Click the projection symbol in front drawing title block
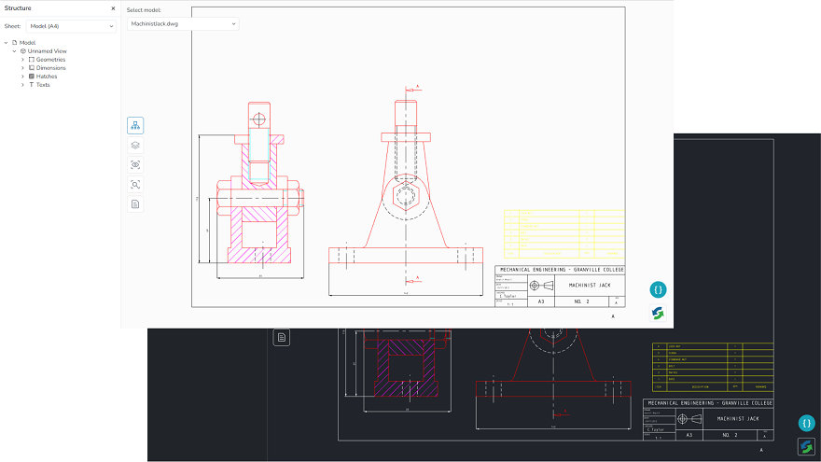This screenshot has height=462, width=821. [541, 286]
